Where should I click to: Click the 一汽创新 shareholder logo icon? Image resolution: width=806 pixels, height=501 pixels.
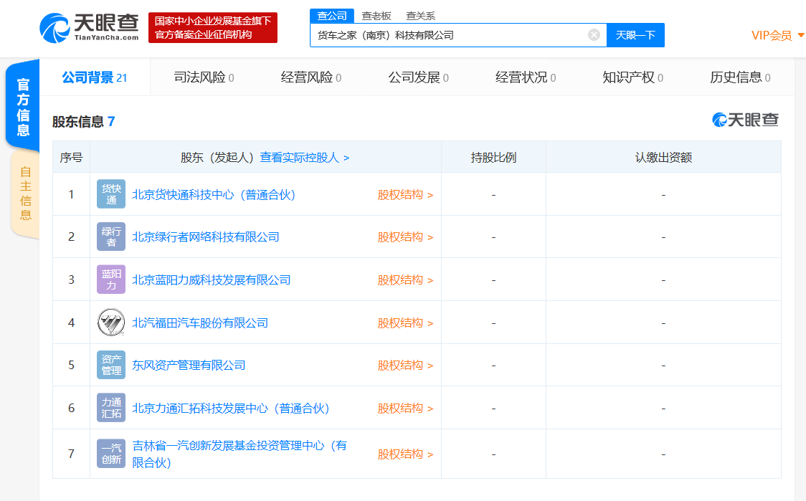pos(111,454)
